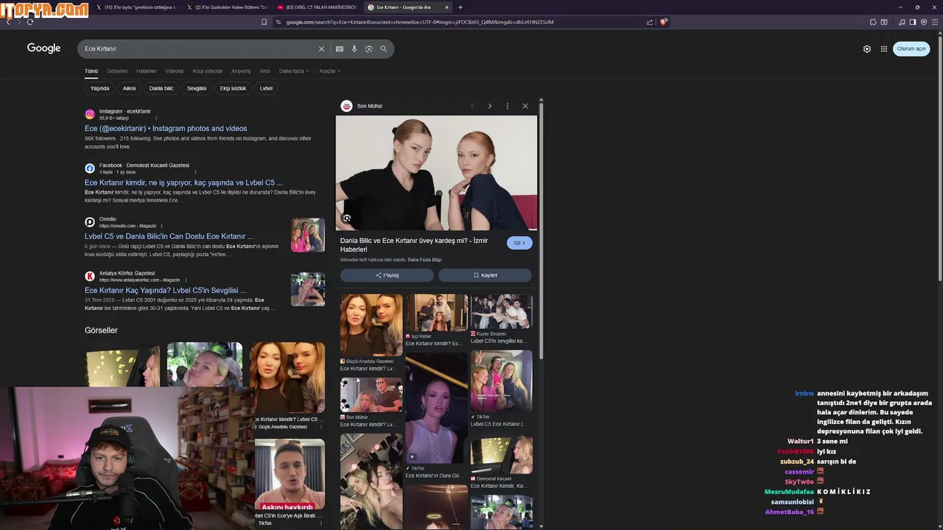This screenshot has width=943, height=530.
Task: Search by image with the lens icon
Action: click(x=369, y=49)
